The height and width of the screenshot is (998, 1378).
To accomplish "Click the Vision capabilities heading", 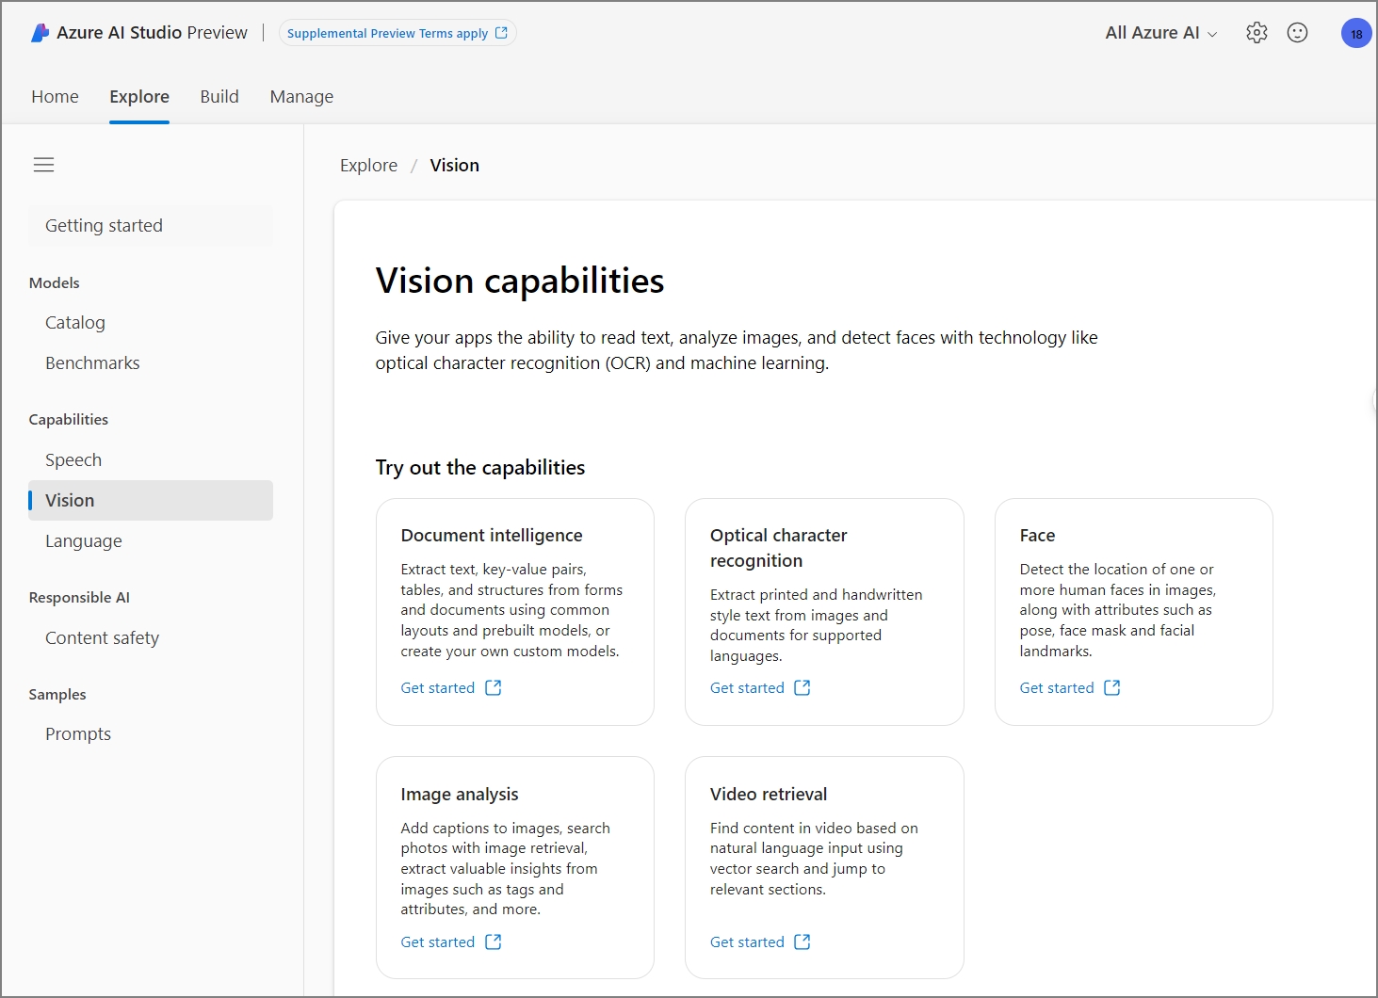I will 520,282.
